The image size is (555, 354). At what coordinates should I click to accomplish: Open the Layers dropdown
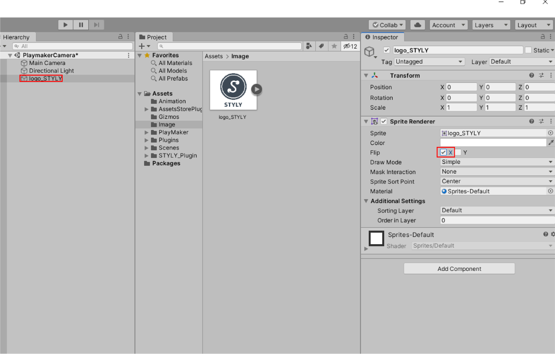(491, 25)
